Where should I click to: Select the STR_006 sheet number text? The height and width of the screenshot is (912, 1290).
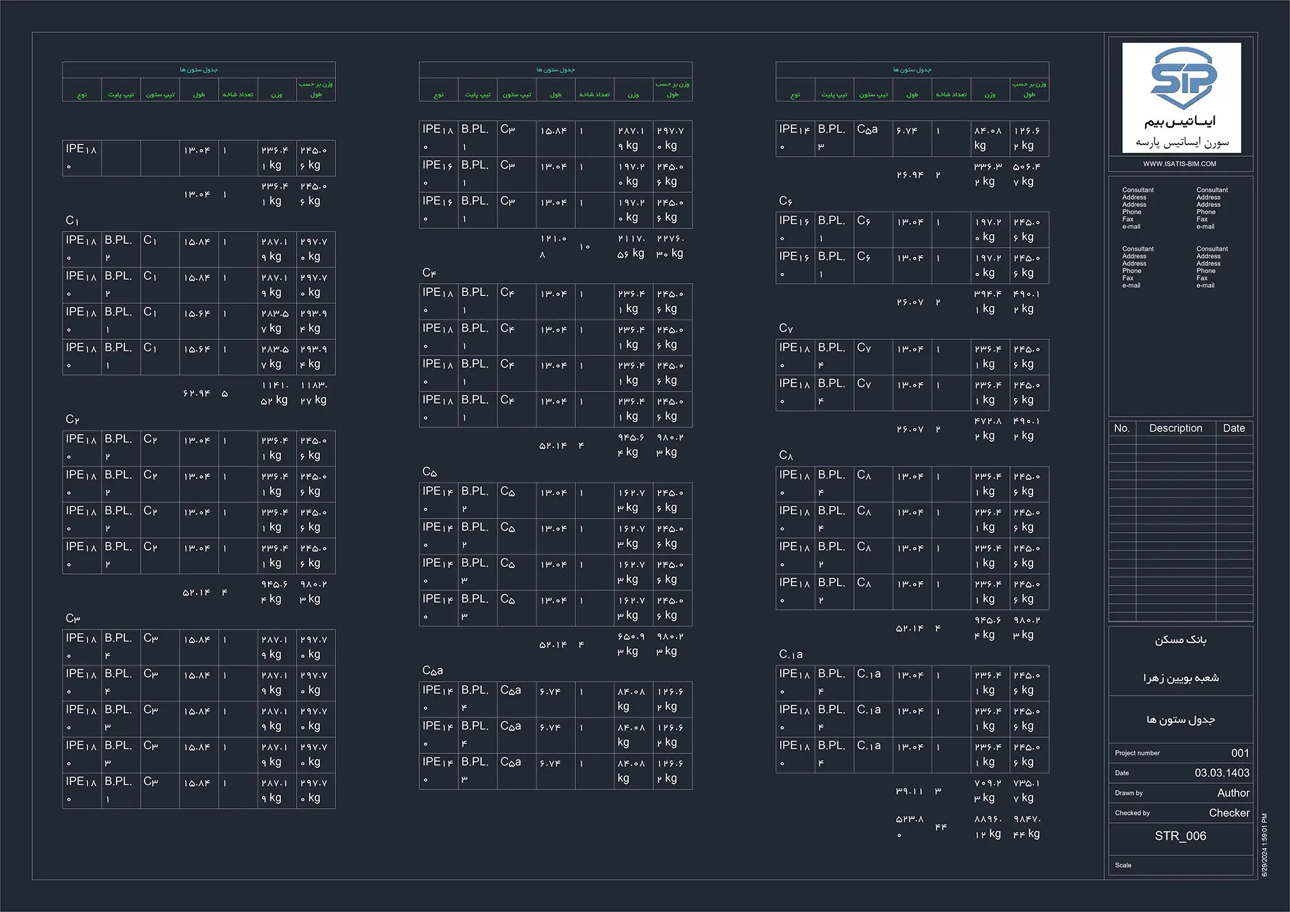1180,836
